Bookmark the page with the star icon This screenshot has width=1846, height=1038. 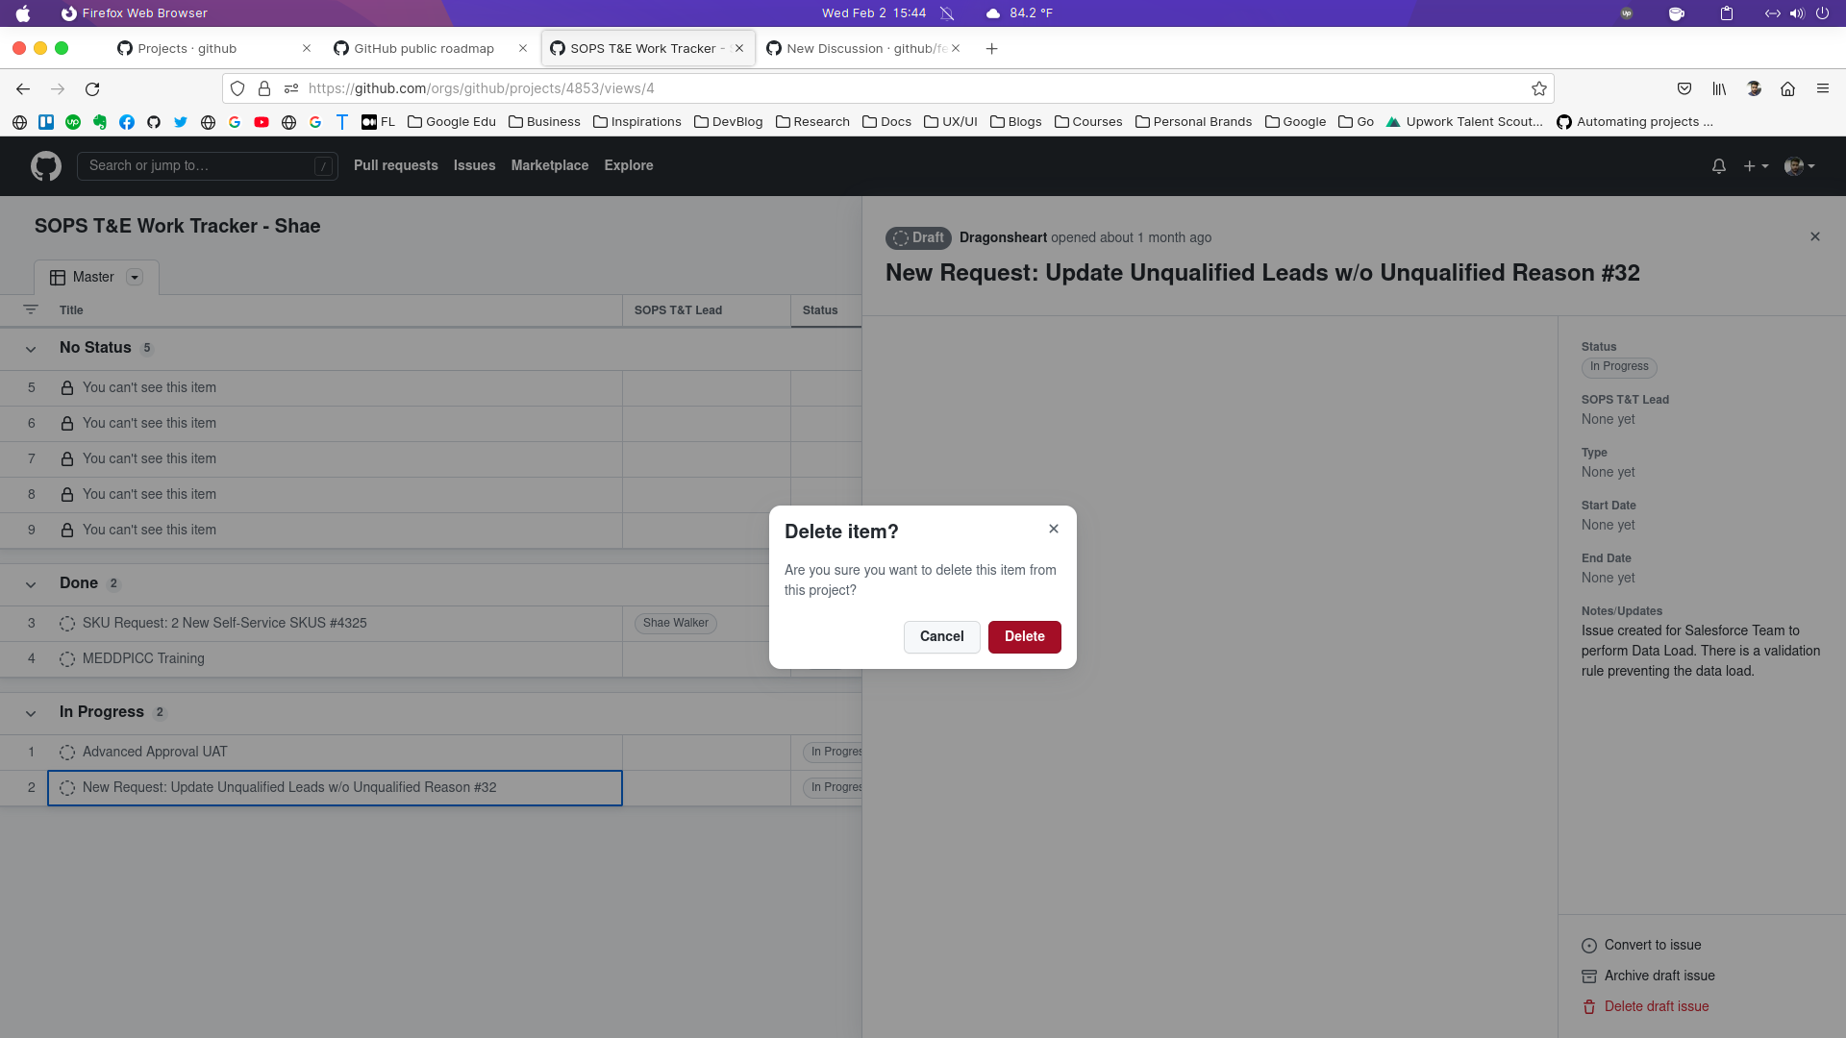[1539, 89]
